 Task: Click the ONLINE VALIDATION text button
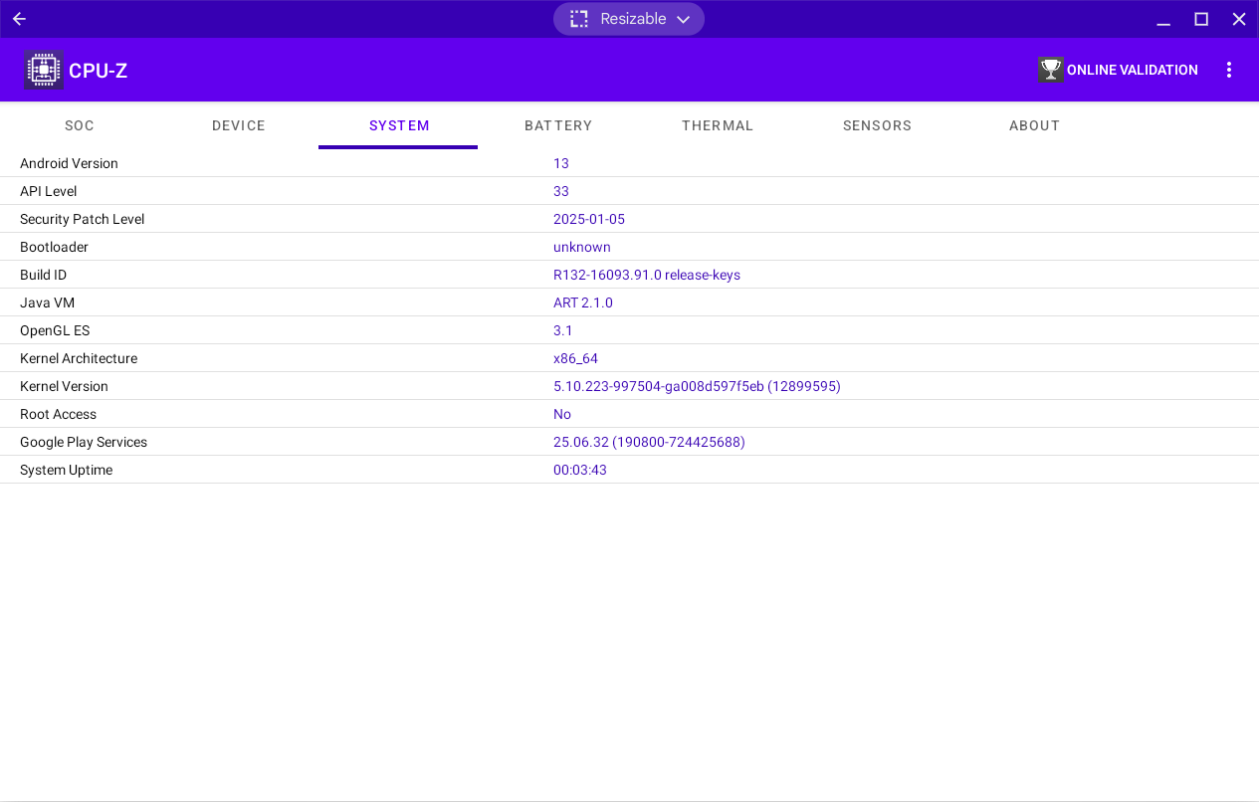point(1133,70)
